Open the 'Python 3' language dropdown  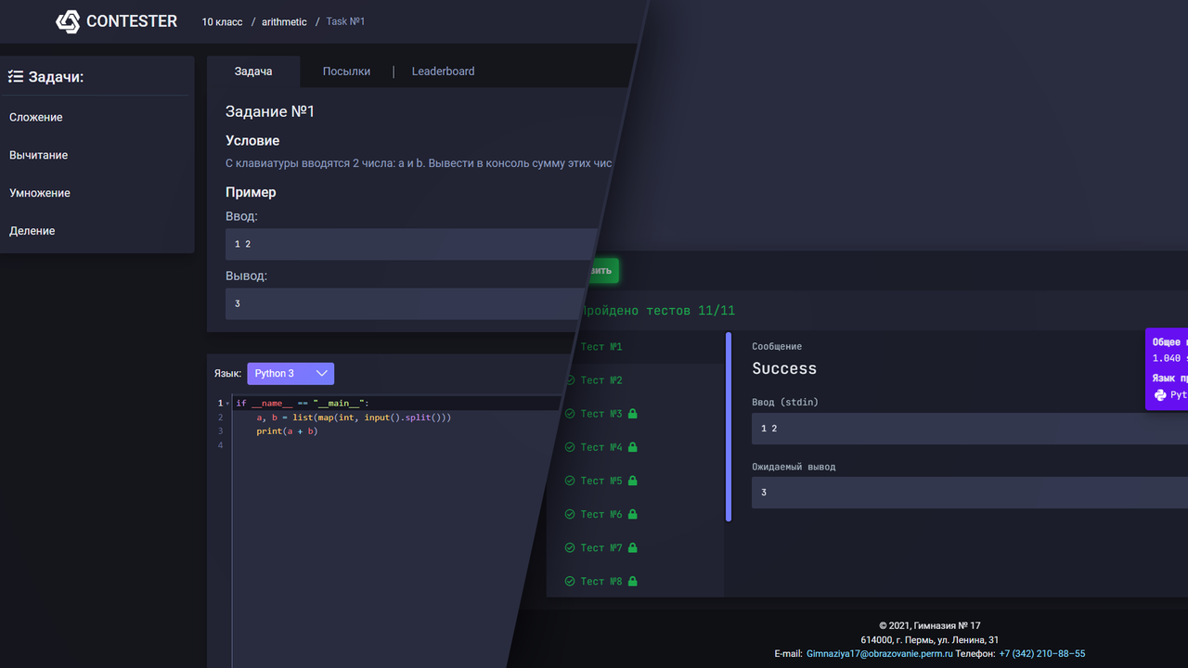point(291,373)
